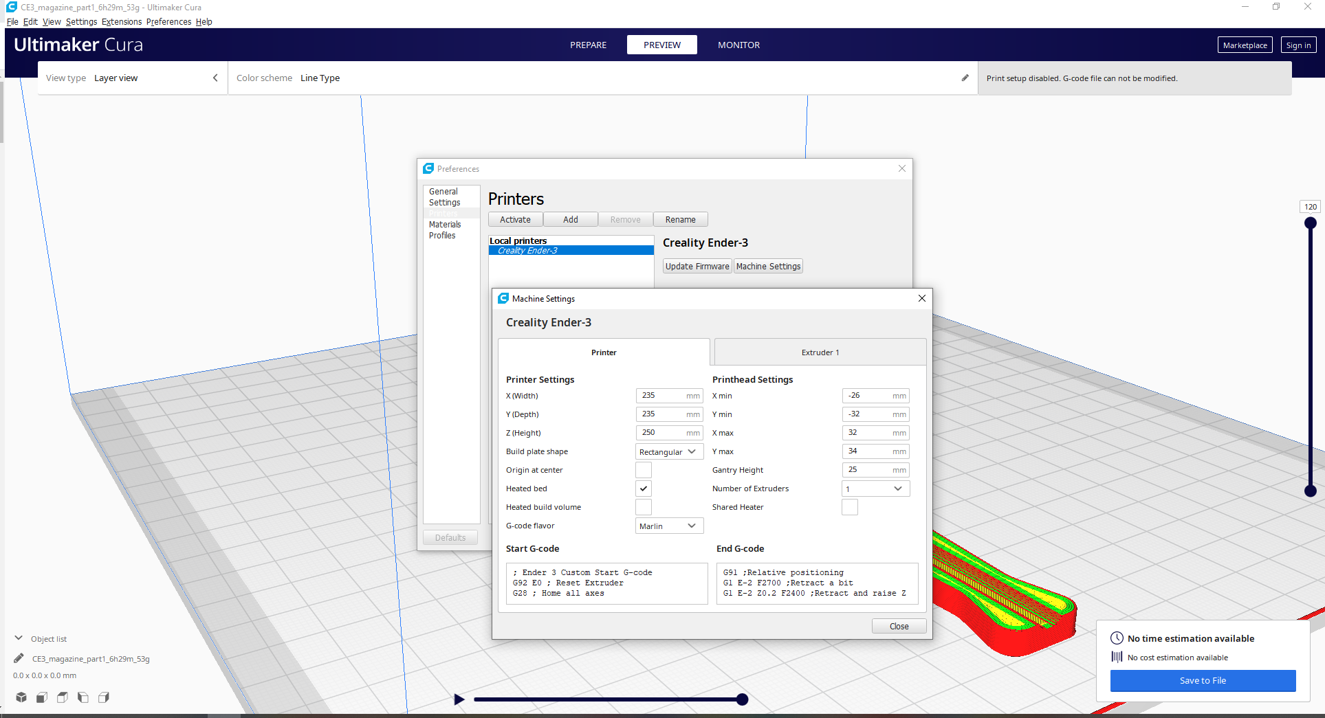The height and width of the screenshot is (718, 1325).
Task: Open the Settings menu
Action: (x=81, y=21)
